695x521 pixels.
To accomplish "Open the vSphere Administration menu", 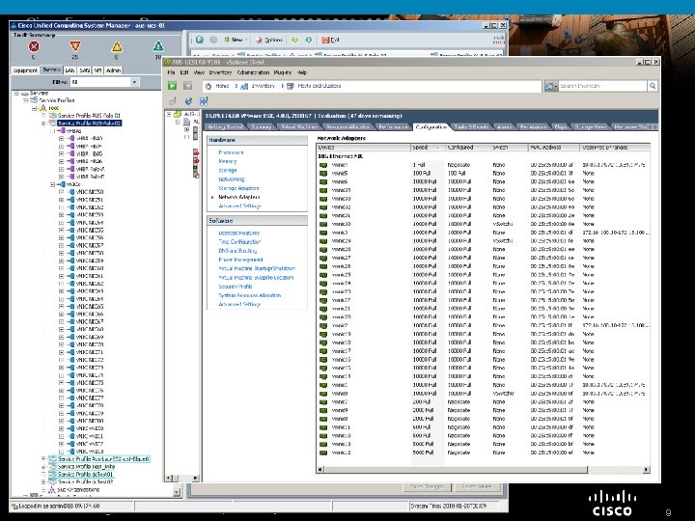I will (253, 72).
